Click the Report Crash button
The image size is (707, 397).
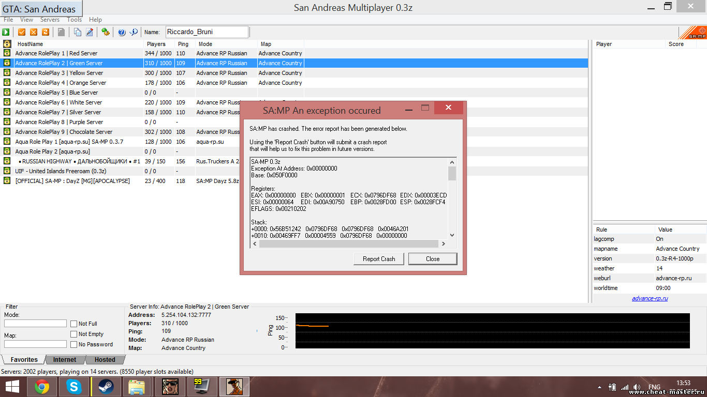pyautogui.click(x=379, y=259)
